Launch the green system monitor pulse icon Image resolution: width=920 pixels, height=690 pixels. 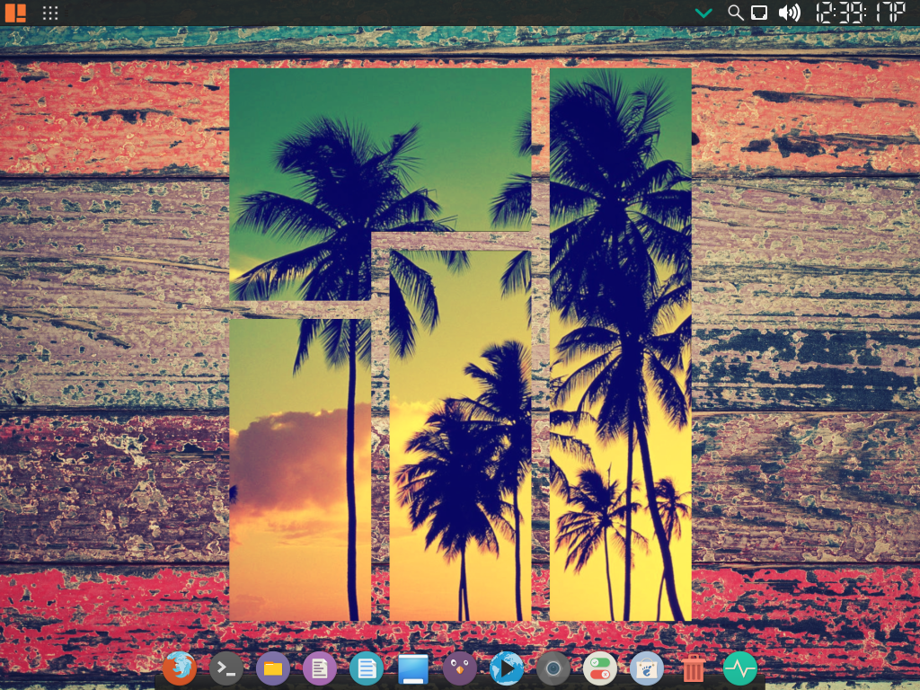tap(740, 668)
